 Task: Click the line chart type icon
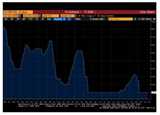coord(69,19)
